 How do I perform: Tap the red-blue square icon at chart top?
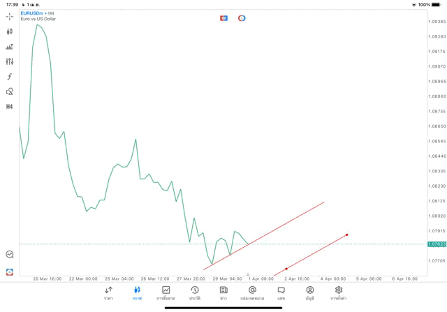tap(223, 18)
